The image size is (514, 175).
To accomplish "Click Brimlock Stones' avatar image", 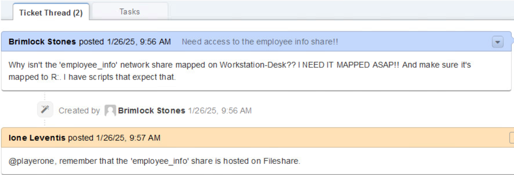I will 110,110.
